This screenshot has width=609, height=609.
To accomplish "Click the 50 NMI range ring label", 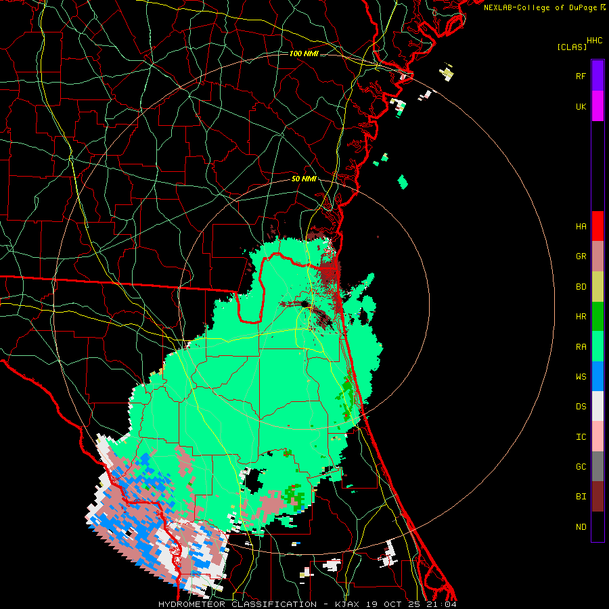I will point(304,179).
